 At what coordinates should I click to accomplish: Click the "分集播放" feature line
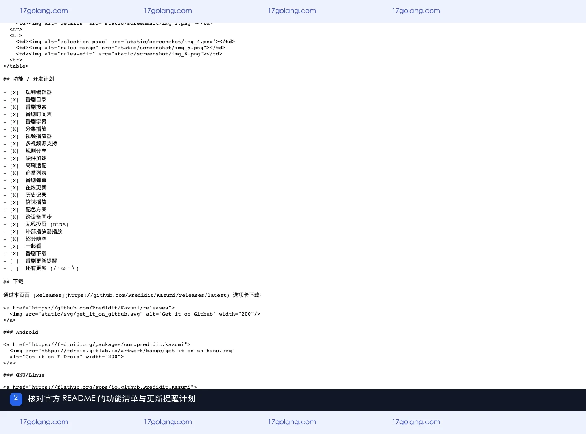25,129
